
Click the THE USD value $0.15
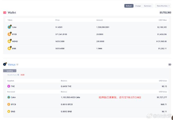[x=164, y=86]
